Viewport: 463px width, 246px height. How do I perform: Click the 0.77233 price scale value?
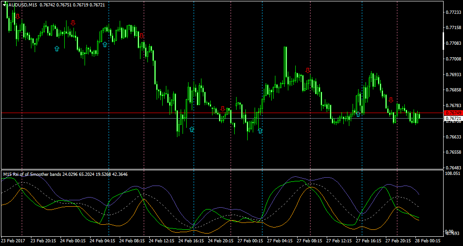pos(453,12)
